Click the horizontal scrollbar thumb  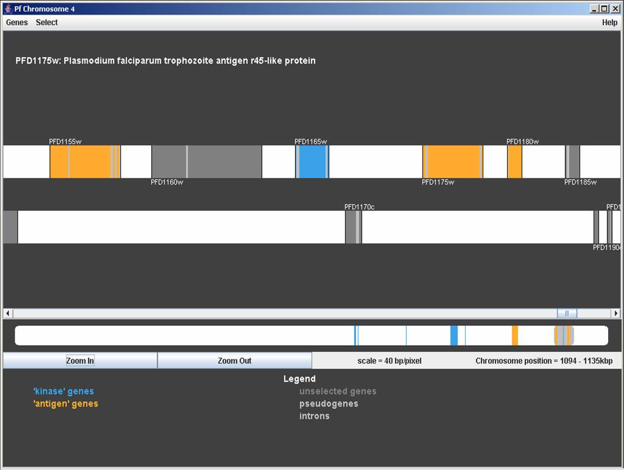coord(567,314)
